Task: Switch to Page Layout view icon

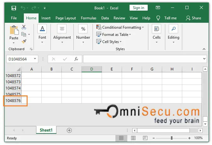Action: pyautogui.click(x=133, y=138)
